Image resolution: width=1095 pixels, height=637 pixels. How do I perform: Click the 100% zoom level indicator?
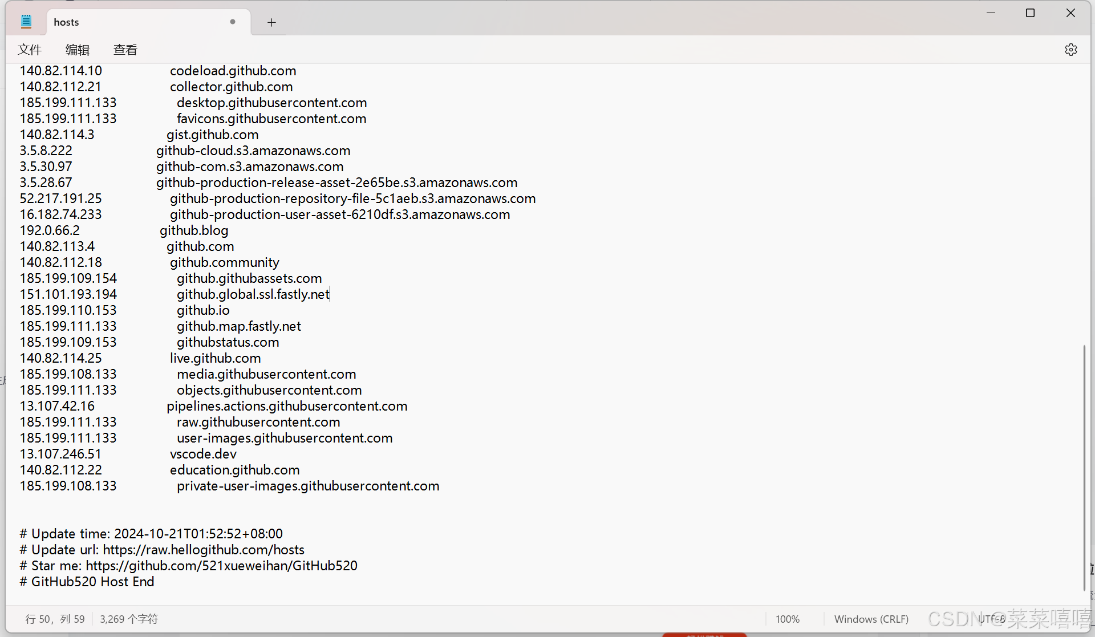click(787, 619)
